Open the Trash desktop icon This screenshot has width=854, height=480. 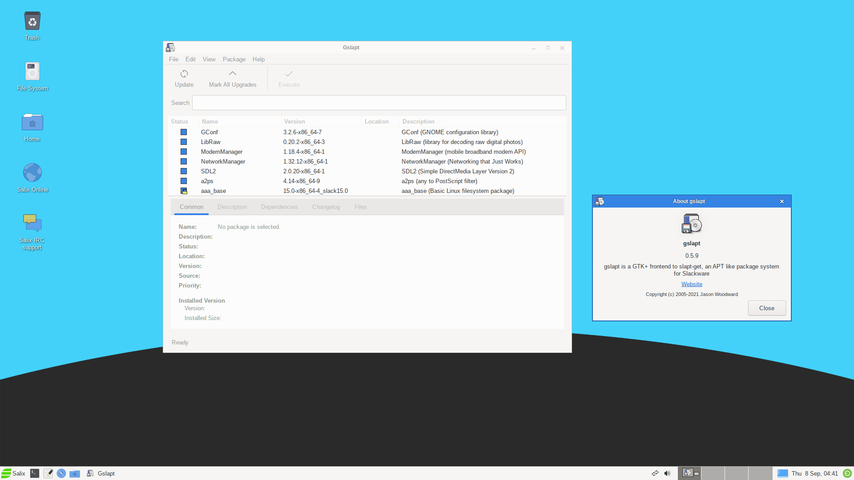(x=32, y=21)
